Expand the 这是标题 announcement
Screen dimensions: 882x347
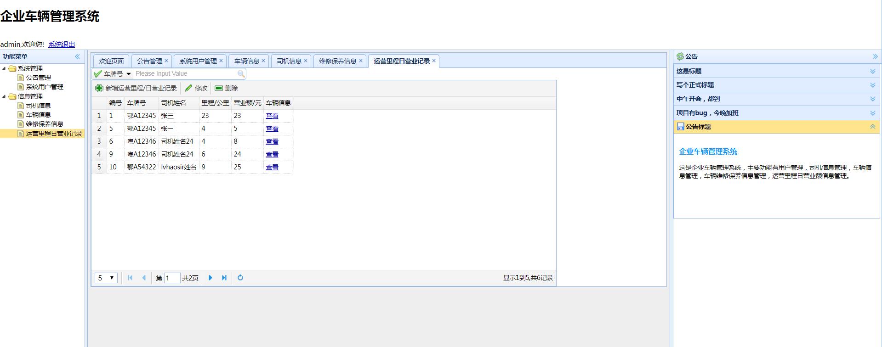tap(872, 71)
